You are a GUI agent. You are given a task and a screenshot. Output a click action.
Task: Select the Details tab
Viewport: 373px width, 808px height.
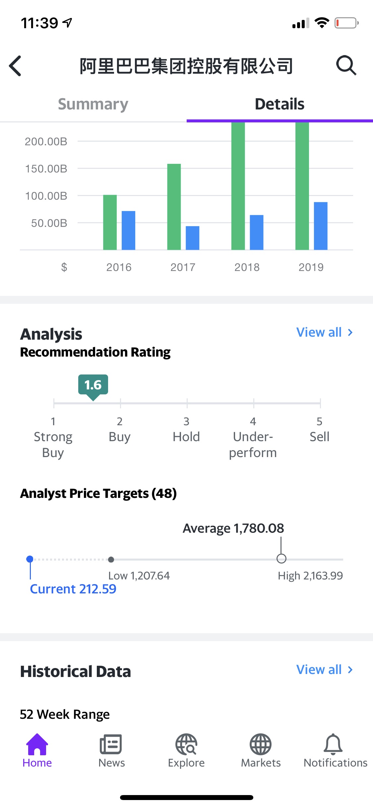click(280, 104)
